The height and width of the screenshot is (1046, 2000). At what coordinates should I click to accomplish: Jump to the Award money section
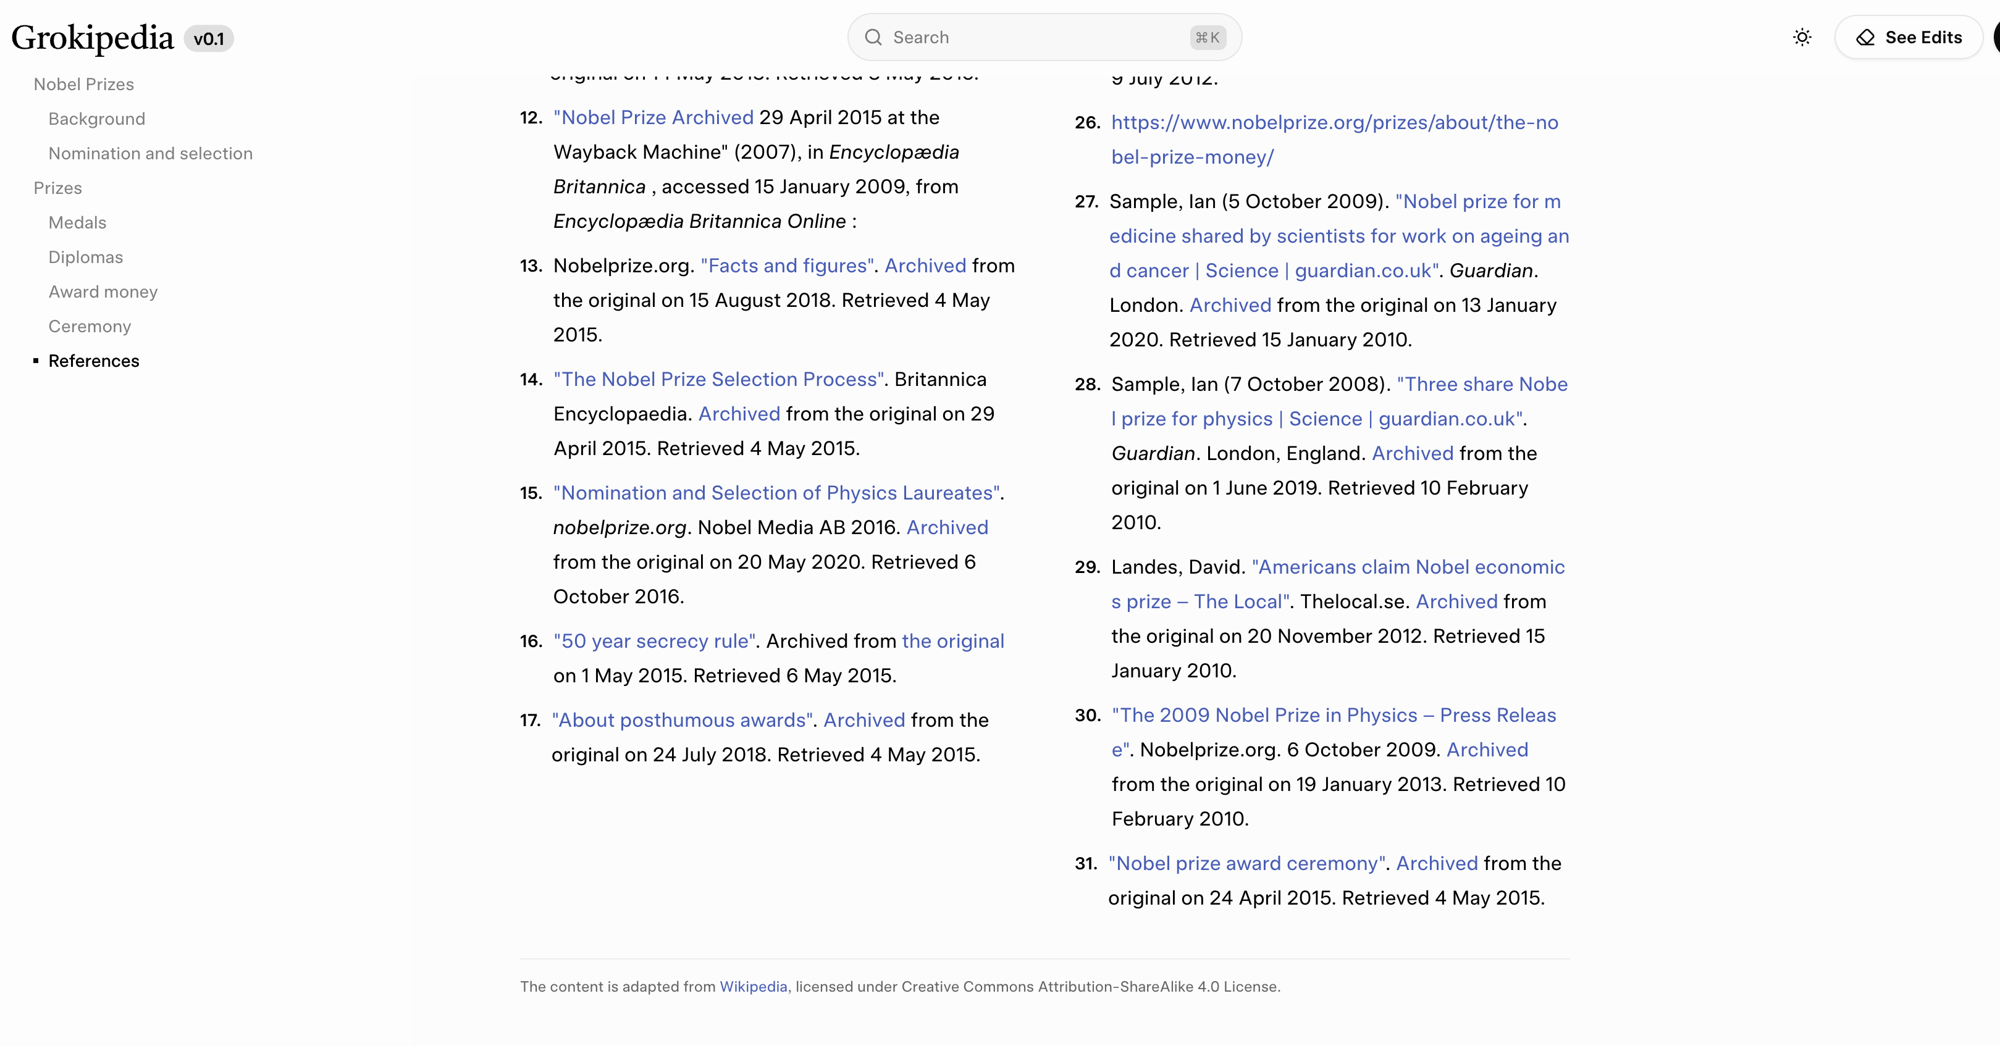click(103, 292)
